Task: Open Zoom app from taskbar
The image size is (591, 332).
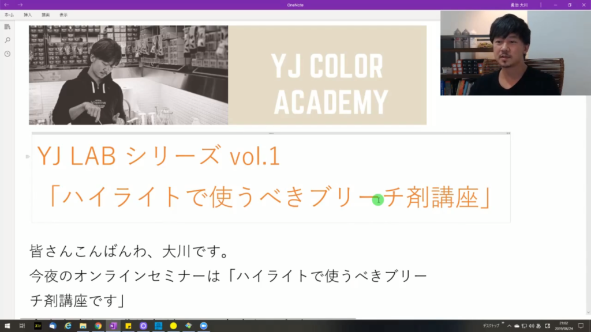Action: pos(203,326)
